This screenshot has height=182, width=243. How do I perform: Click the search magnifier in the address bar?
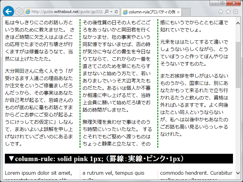[x=106, y=11]
